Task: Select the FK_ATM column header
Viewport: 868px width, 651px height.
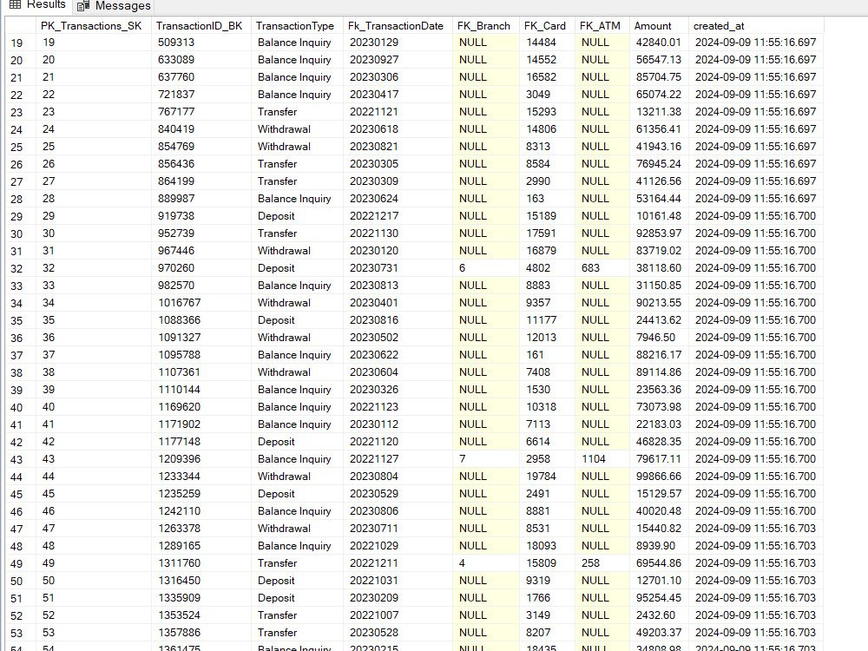Action: coord(600,26)
